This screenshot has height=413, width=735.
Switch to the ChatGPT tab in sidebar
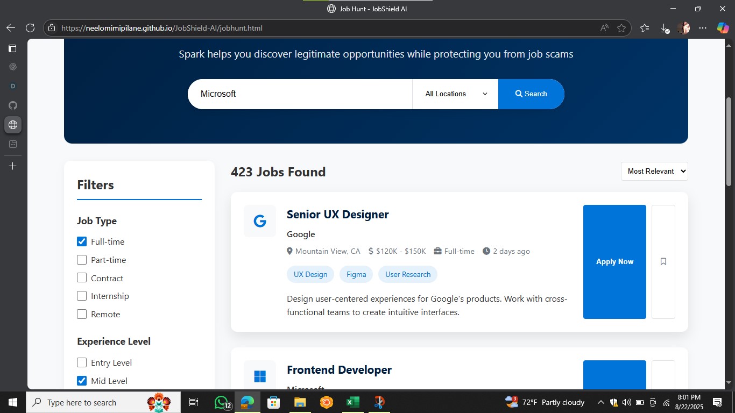pyautogui.click(x=13, y=67)
